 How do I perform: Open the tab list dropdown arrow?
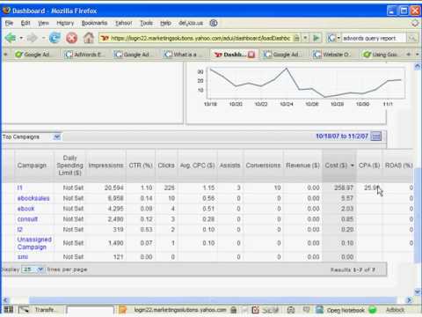pyautogui.click(x=418, y=55)
